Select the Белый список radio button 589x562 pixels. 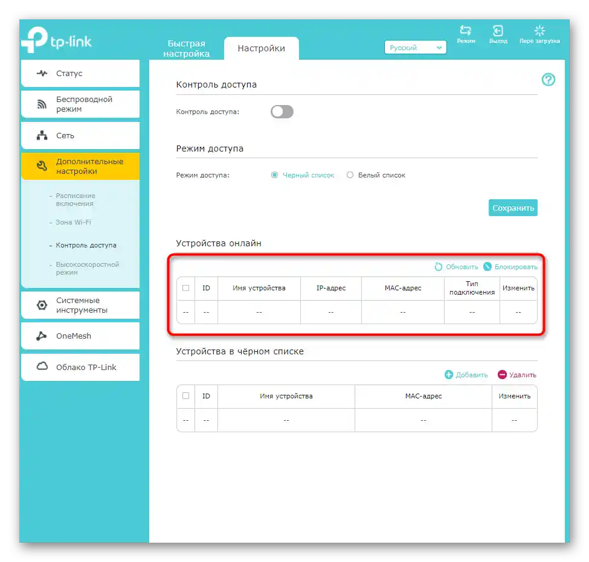(x=350, y=175)
